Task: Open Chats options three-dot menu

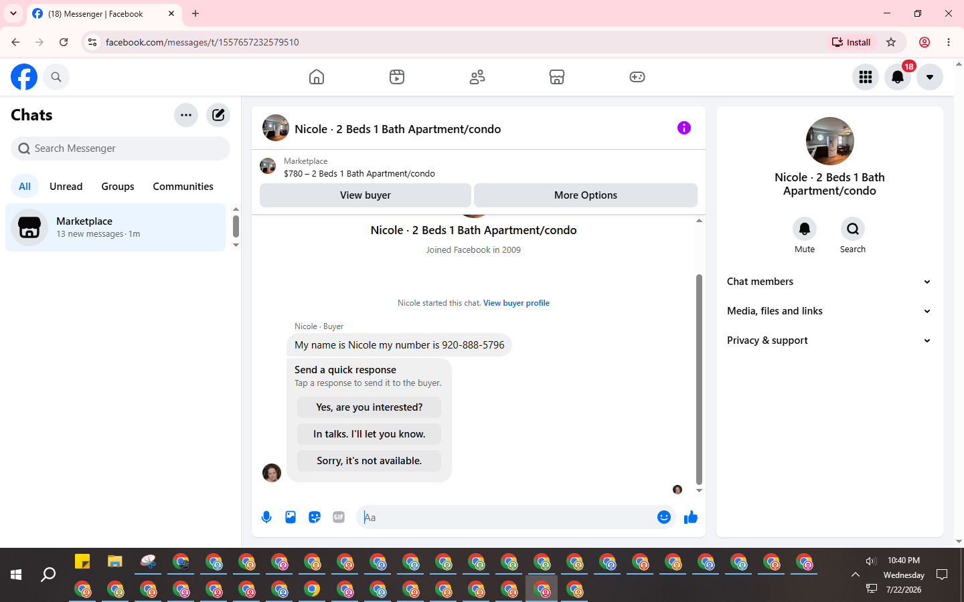Action: point(186,115)
